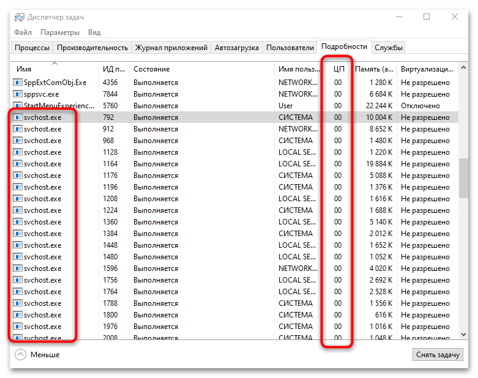Select StartMenuExperienc... process name
The image size is (478, 378).
pyautogui.click(x=59, y=106)
